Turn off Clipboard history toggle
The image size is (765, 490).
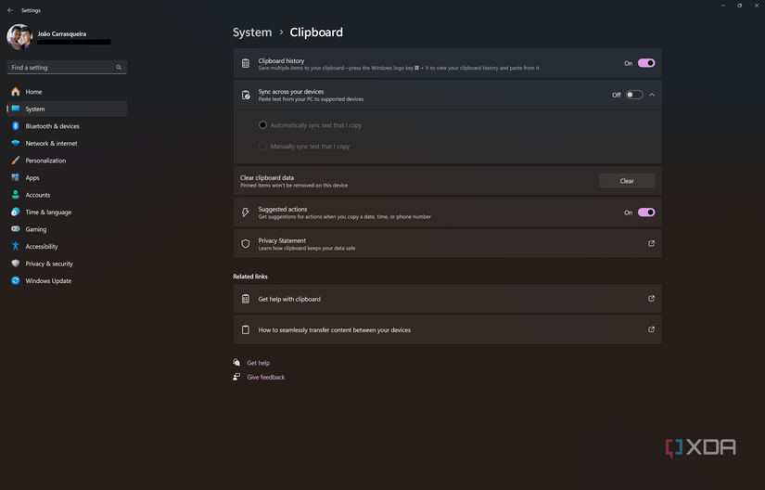(x=646, y=63)
